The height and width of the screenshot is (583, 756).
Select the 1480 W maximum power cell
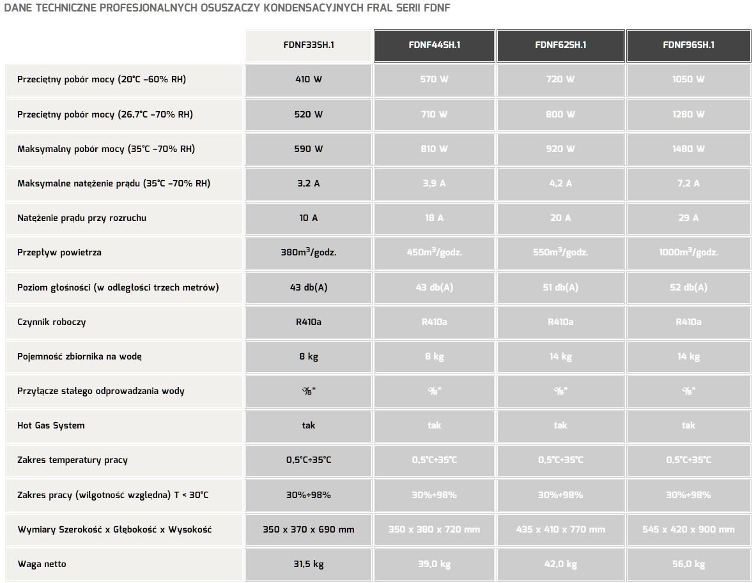(688, 149)
